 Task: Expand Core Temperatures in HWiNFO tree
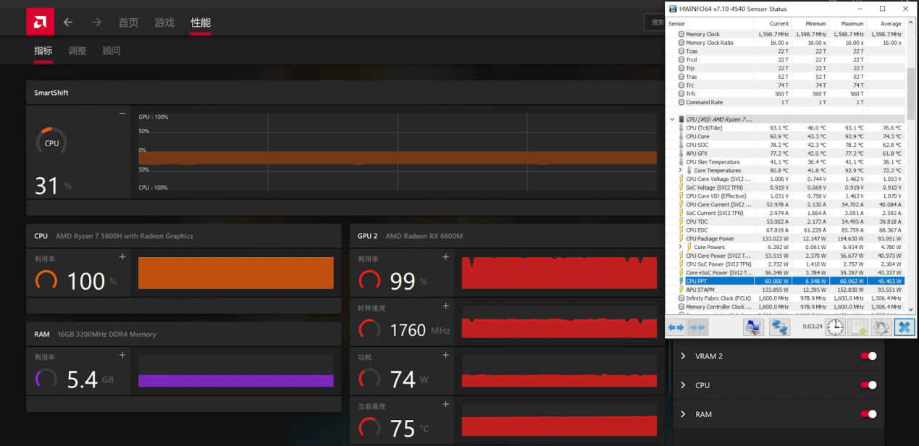coord(680,171)
